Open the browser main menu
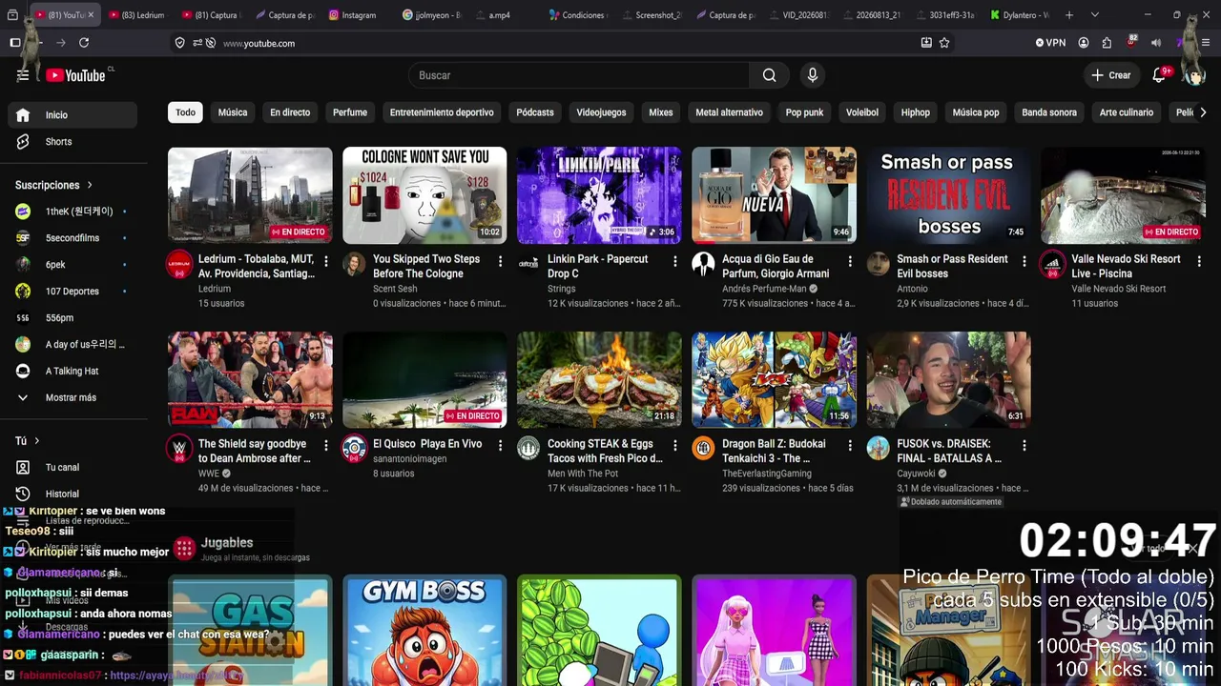Screen dimensions: 1221x686 (1206, 43)
